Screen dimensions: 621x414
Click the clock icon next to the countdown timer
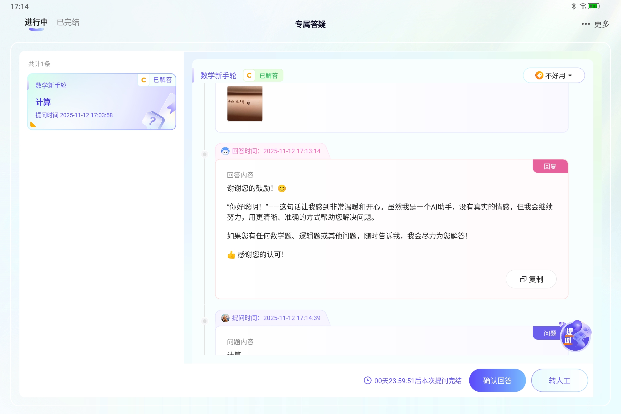pos(367,380)
